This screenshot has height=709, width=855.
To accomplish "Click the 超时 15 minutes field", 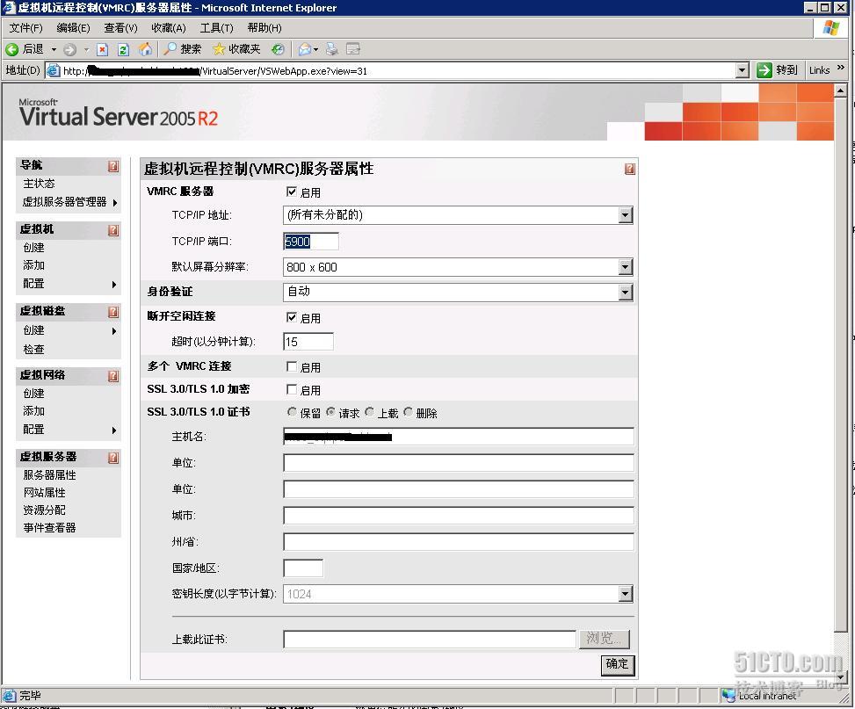I will 308,342.
